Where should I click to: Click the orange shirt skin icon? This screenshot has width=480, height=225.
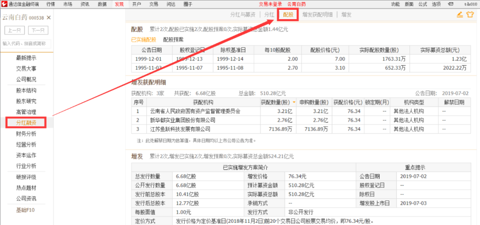[470, 14]
